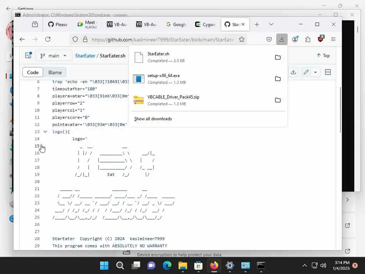Click the Pocket save icon in toolbar

click(269, 39)
